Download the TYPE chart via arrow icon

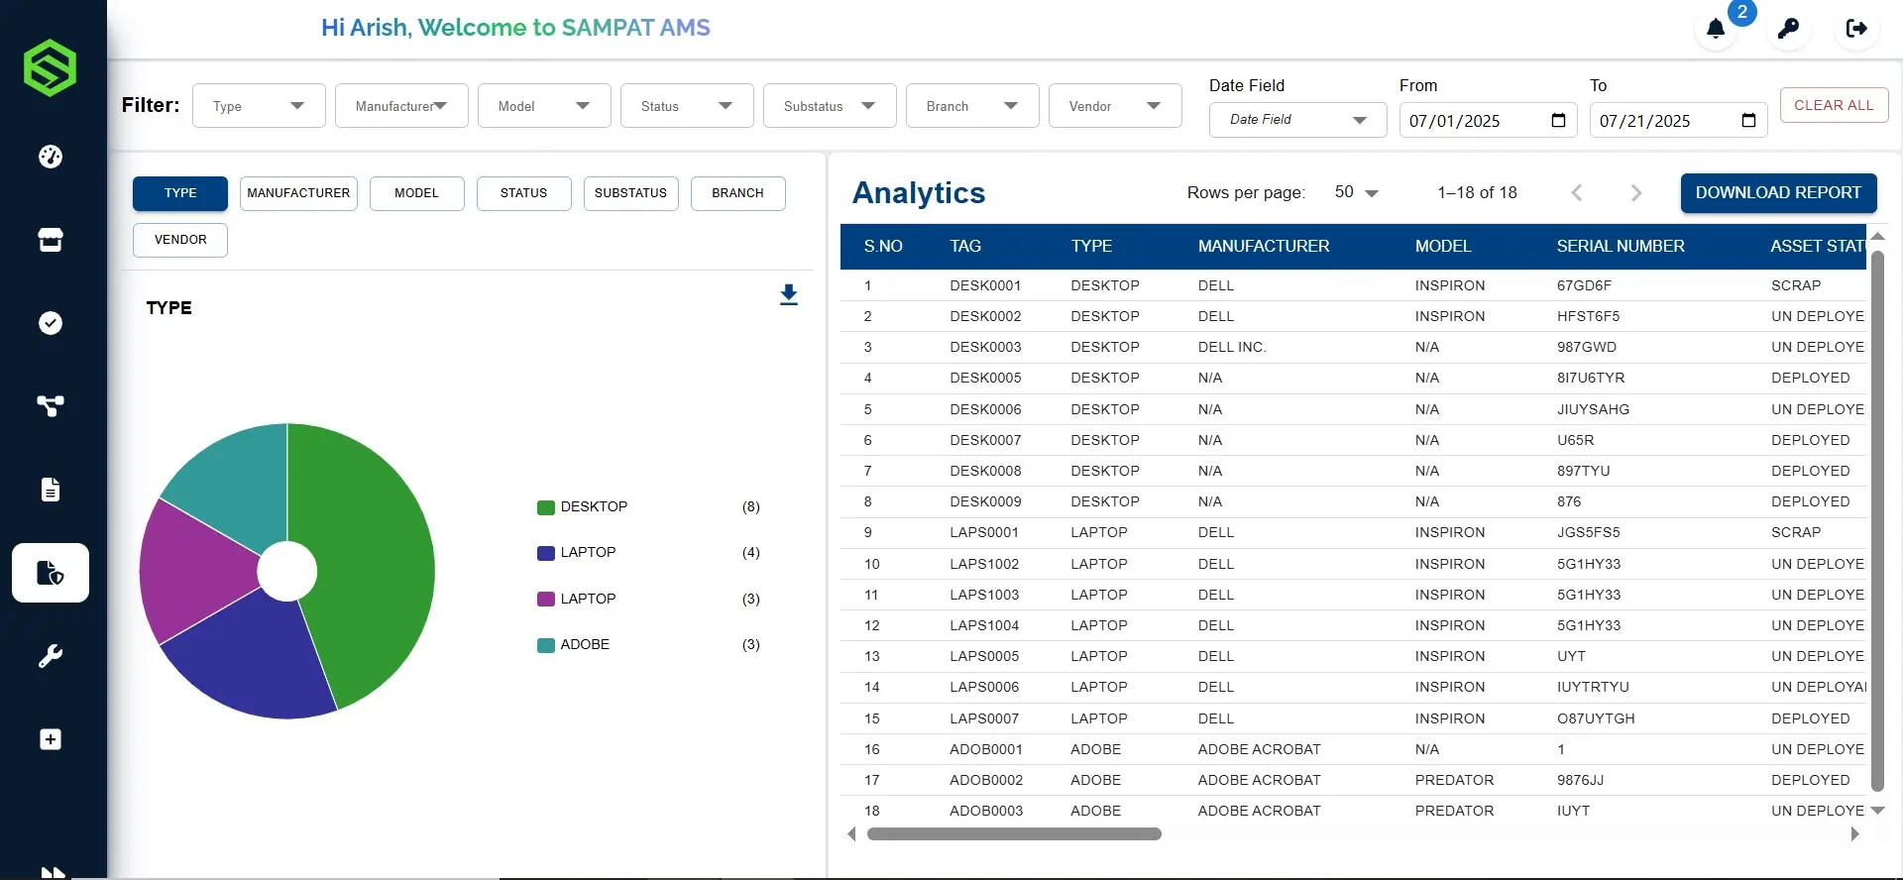click(x=789, y=295)
